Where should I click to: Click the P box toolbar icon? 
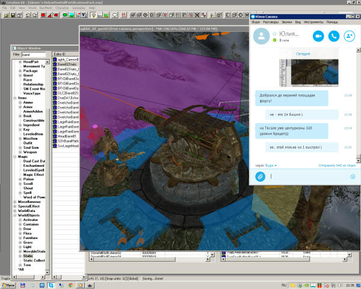tap(184, 15)
